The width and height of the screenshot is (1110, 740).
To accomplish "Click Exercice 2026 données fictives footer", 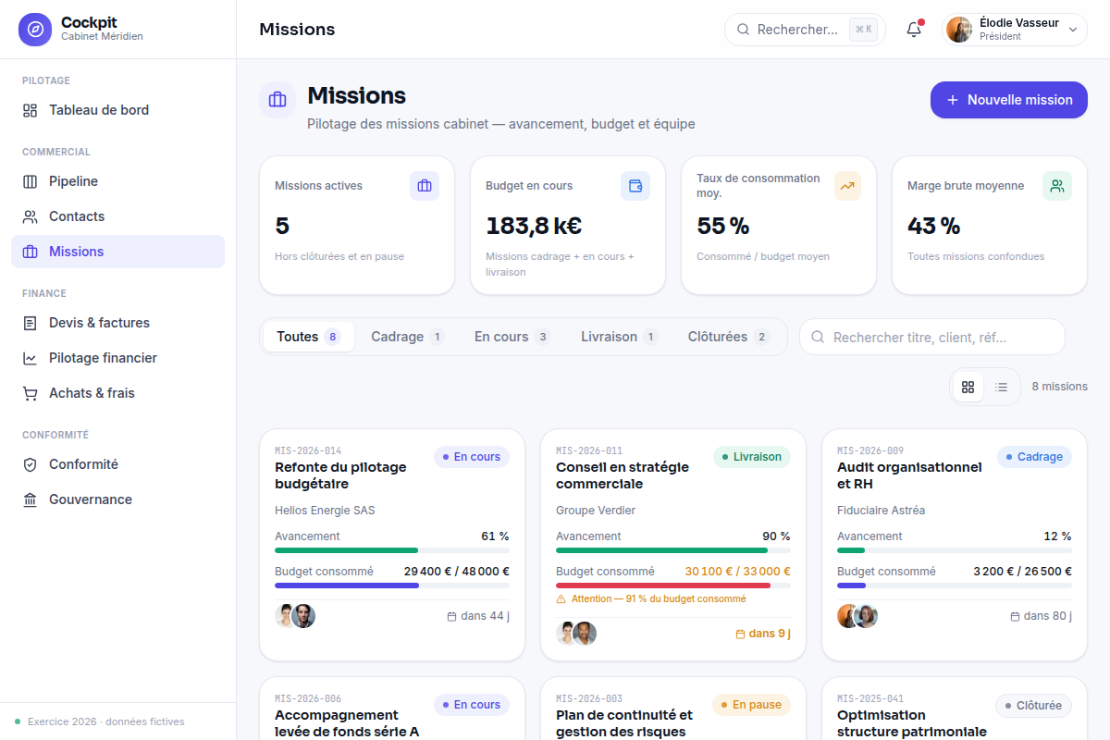I will pyautogui.click(x=105, y=721).
